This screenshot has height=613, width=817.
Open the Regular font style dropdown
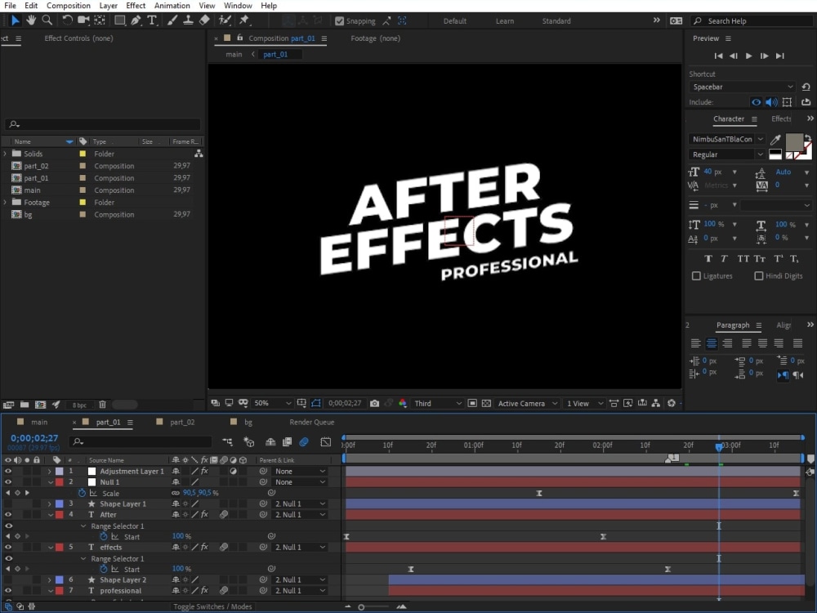pos(727,154)
